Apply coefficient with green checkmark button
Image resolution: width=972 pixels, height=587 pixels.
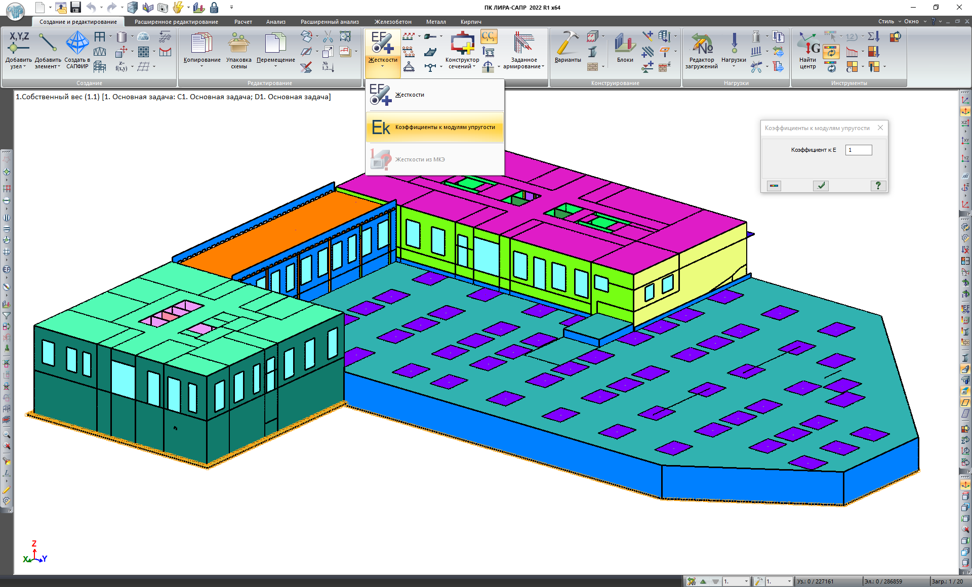coord(821,186)
